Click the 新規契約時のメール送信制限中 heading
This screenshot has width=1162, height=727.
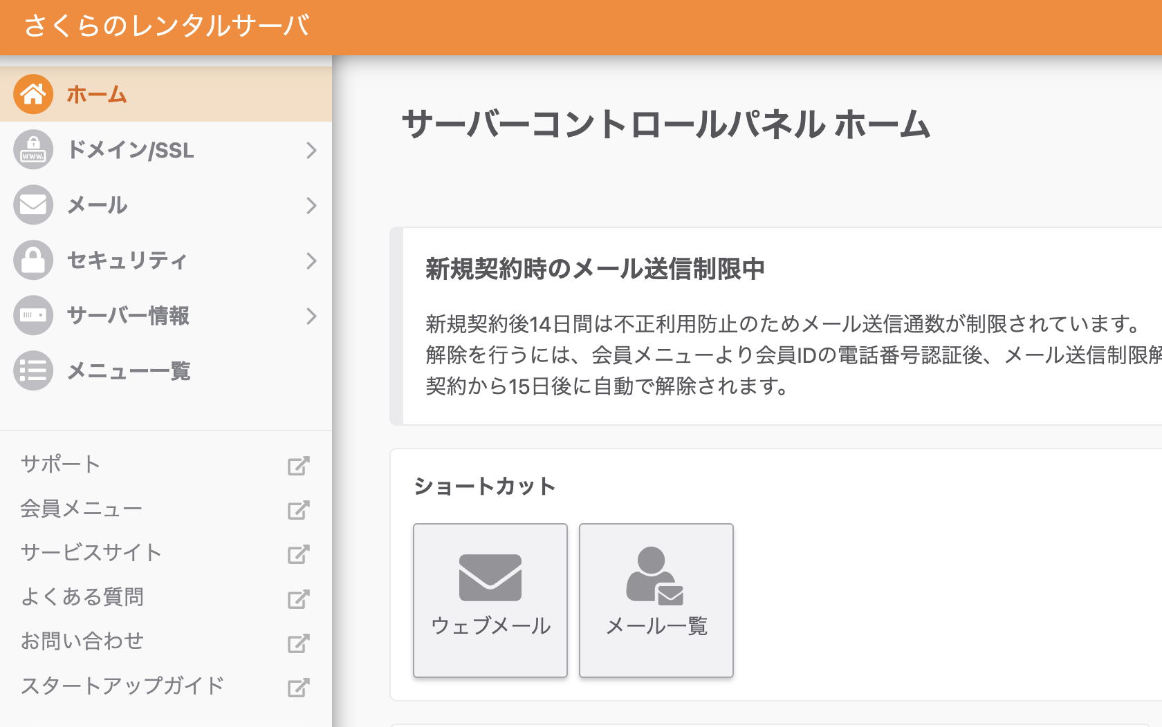[x=595, y=269]
